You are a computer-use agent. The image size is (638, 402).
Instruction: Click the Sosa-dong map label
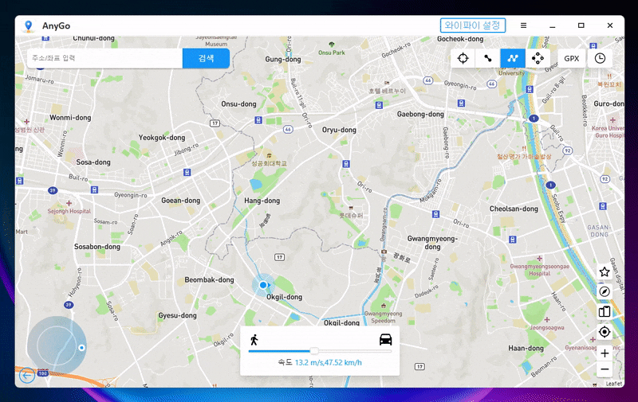93,162
